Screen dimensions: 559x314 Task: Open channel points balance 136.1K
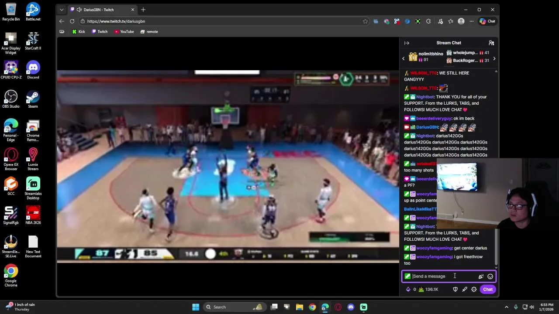point(428,289)
